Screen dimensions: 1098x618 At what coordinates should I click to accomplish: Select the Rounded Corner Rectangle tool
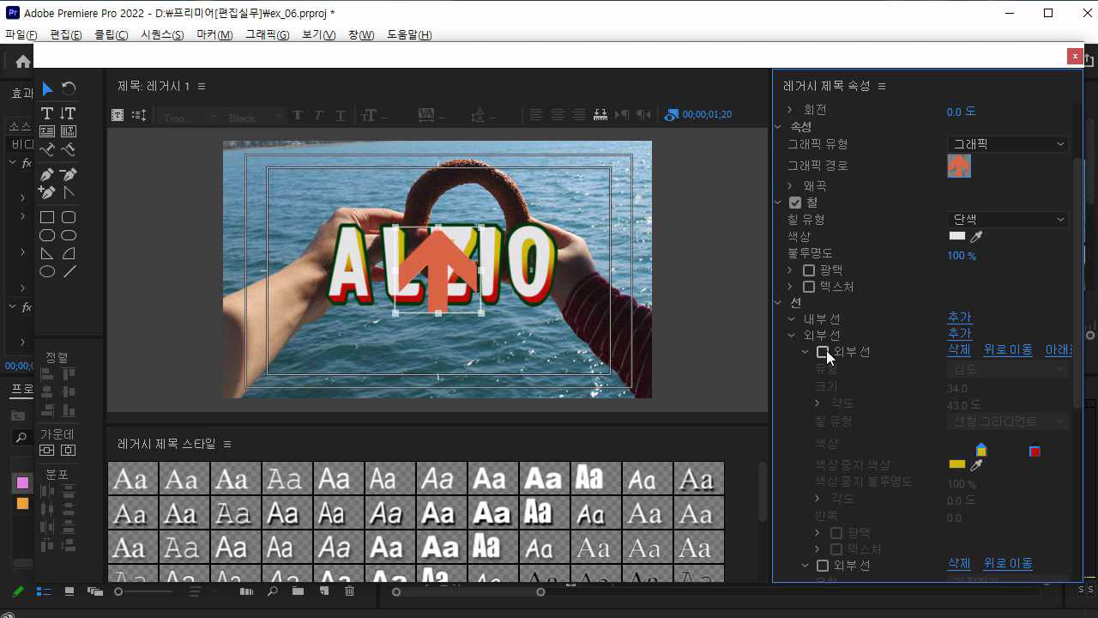tap(69, 218)
